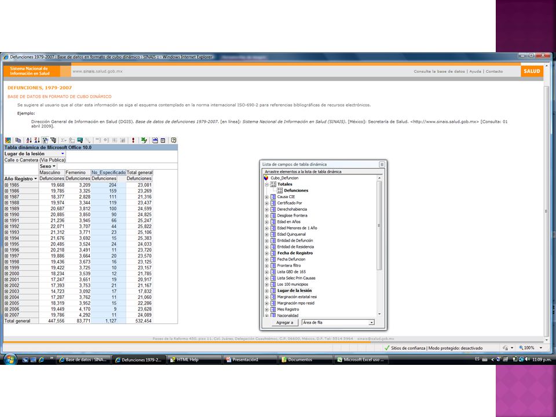This screenshot has height=417, width=556.
Task: Open the Año Registro field dropdown
Action: click(x=35, y=179)
